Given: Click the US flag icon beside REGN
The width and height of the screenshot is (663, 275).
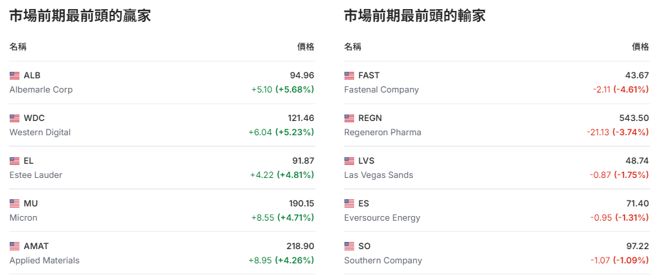Looking at the screenshot, I should click(x=349, y=118).
